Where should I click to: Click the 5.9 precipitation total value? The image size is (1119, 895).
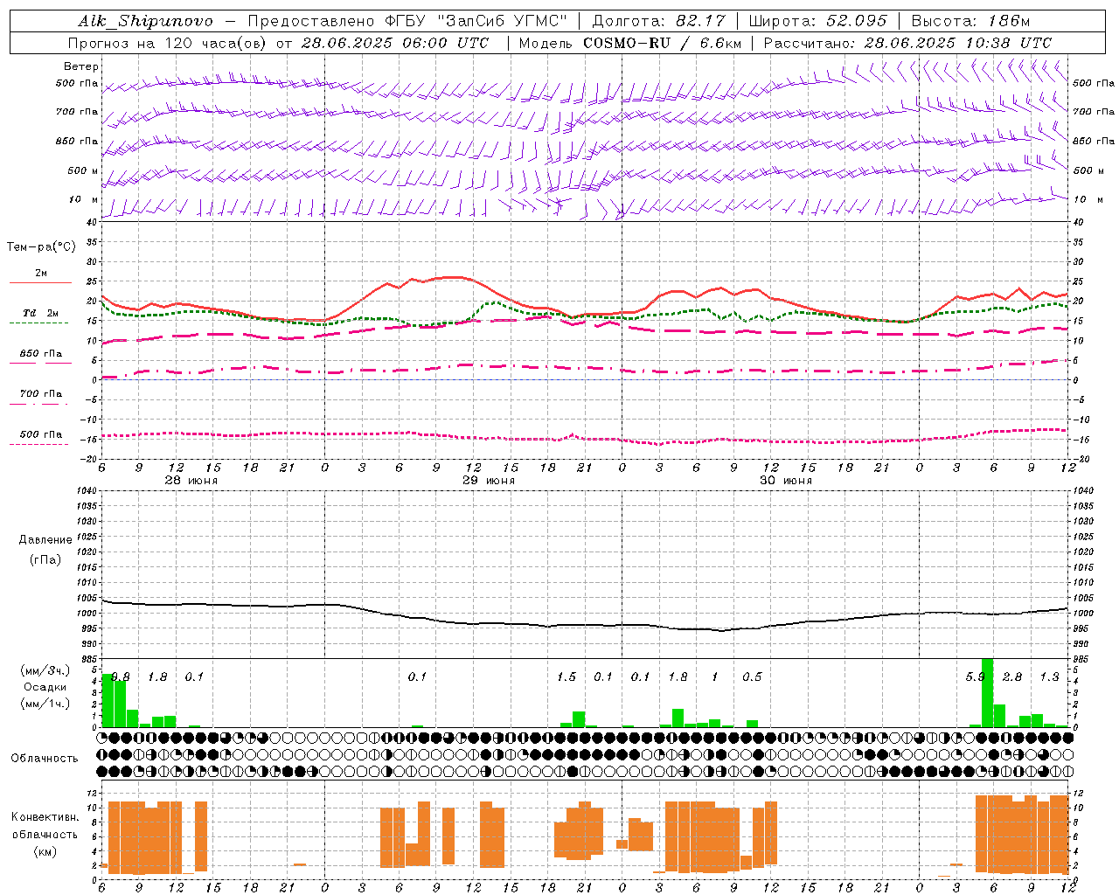pos(976,677)
